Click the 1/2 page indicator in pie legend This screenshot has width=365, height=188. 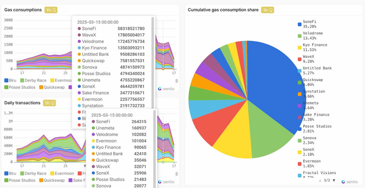coord(327,180)
